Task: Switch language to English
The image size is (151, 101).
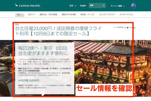Action: click(83, 6)
